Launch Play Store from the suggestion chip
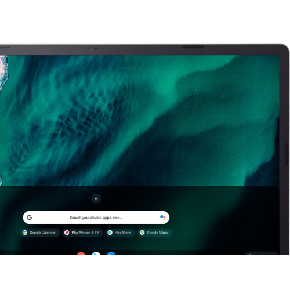This screenshot has height=290, width=290. (x=120, y=233)
